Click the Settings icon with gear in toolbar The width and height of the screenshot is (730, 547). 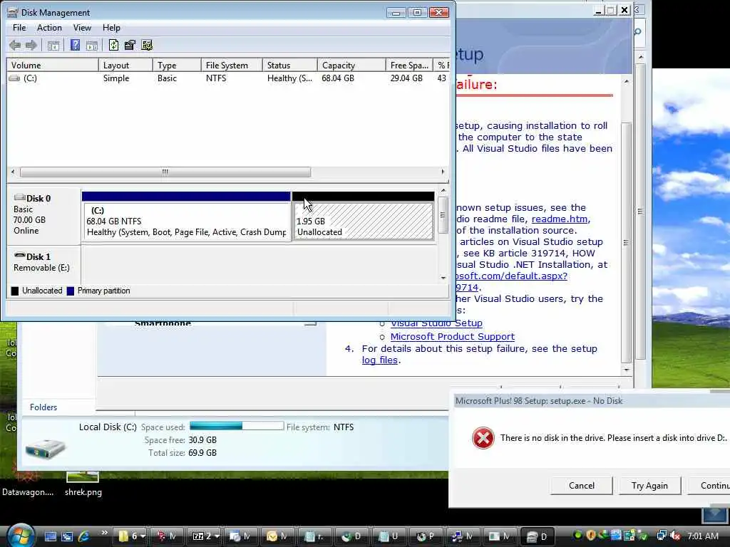[x=147, y=45]
